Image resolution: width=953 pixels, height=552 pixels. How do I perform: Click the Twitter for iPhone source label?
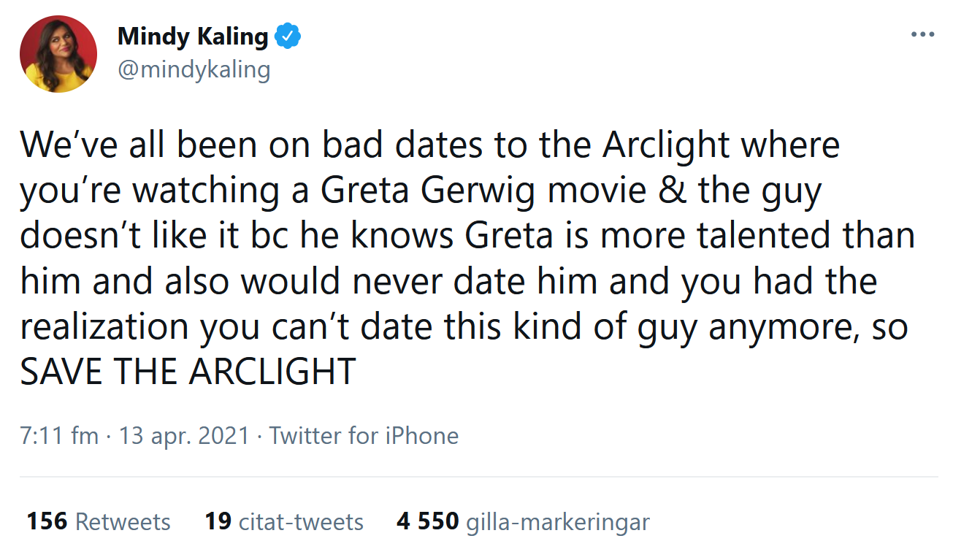[364, 435]
